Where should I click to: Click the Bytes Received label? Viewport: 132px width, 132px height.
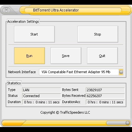[74, 96]
